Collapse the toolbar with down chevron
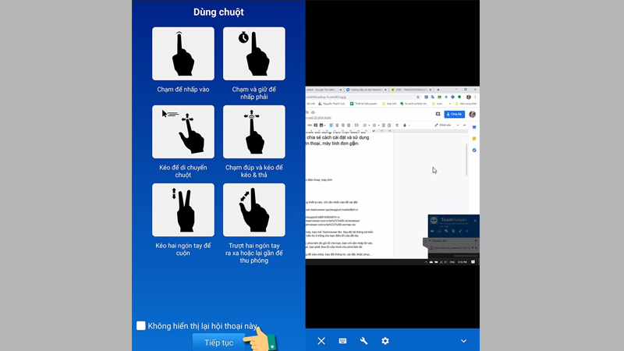 pos(463,341)
